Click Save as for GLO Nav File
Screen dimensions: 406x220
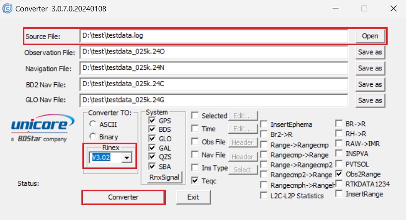370,100
